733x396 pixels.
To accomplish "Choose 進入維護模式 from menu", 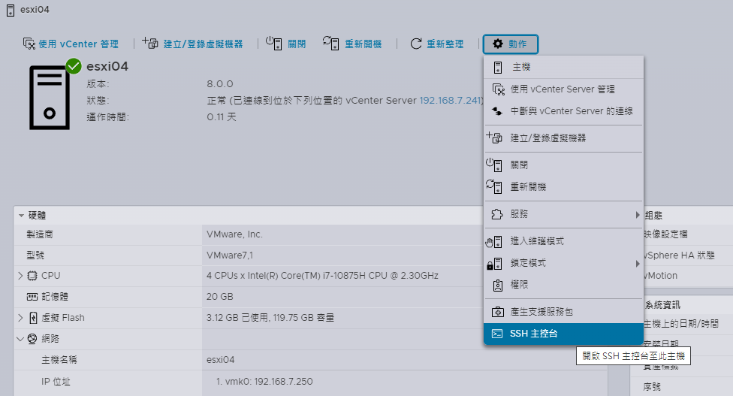I will click(x=563, y=240).
